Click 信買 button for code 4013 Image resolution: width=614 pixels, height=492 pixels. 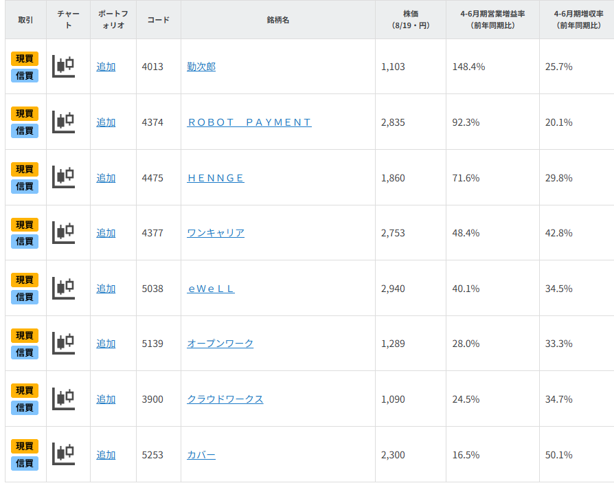tap(25, 76)
